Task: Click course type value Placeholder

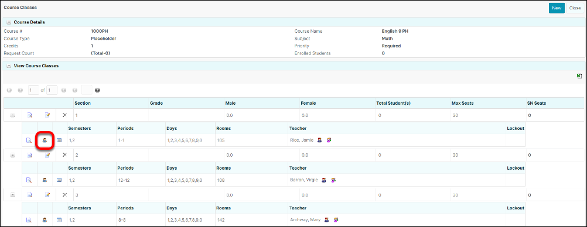Action: (x=104, y=38)
